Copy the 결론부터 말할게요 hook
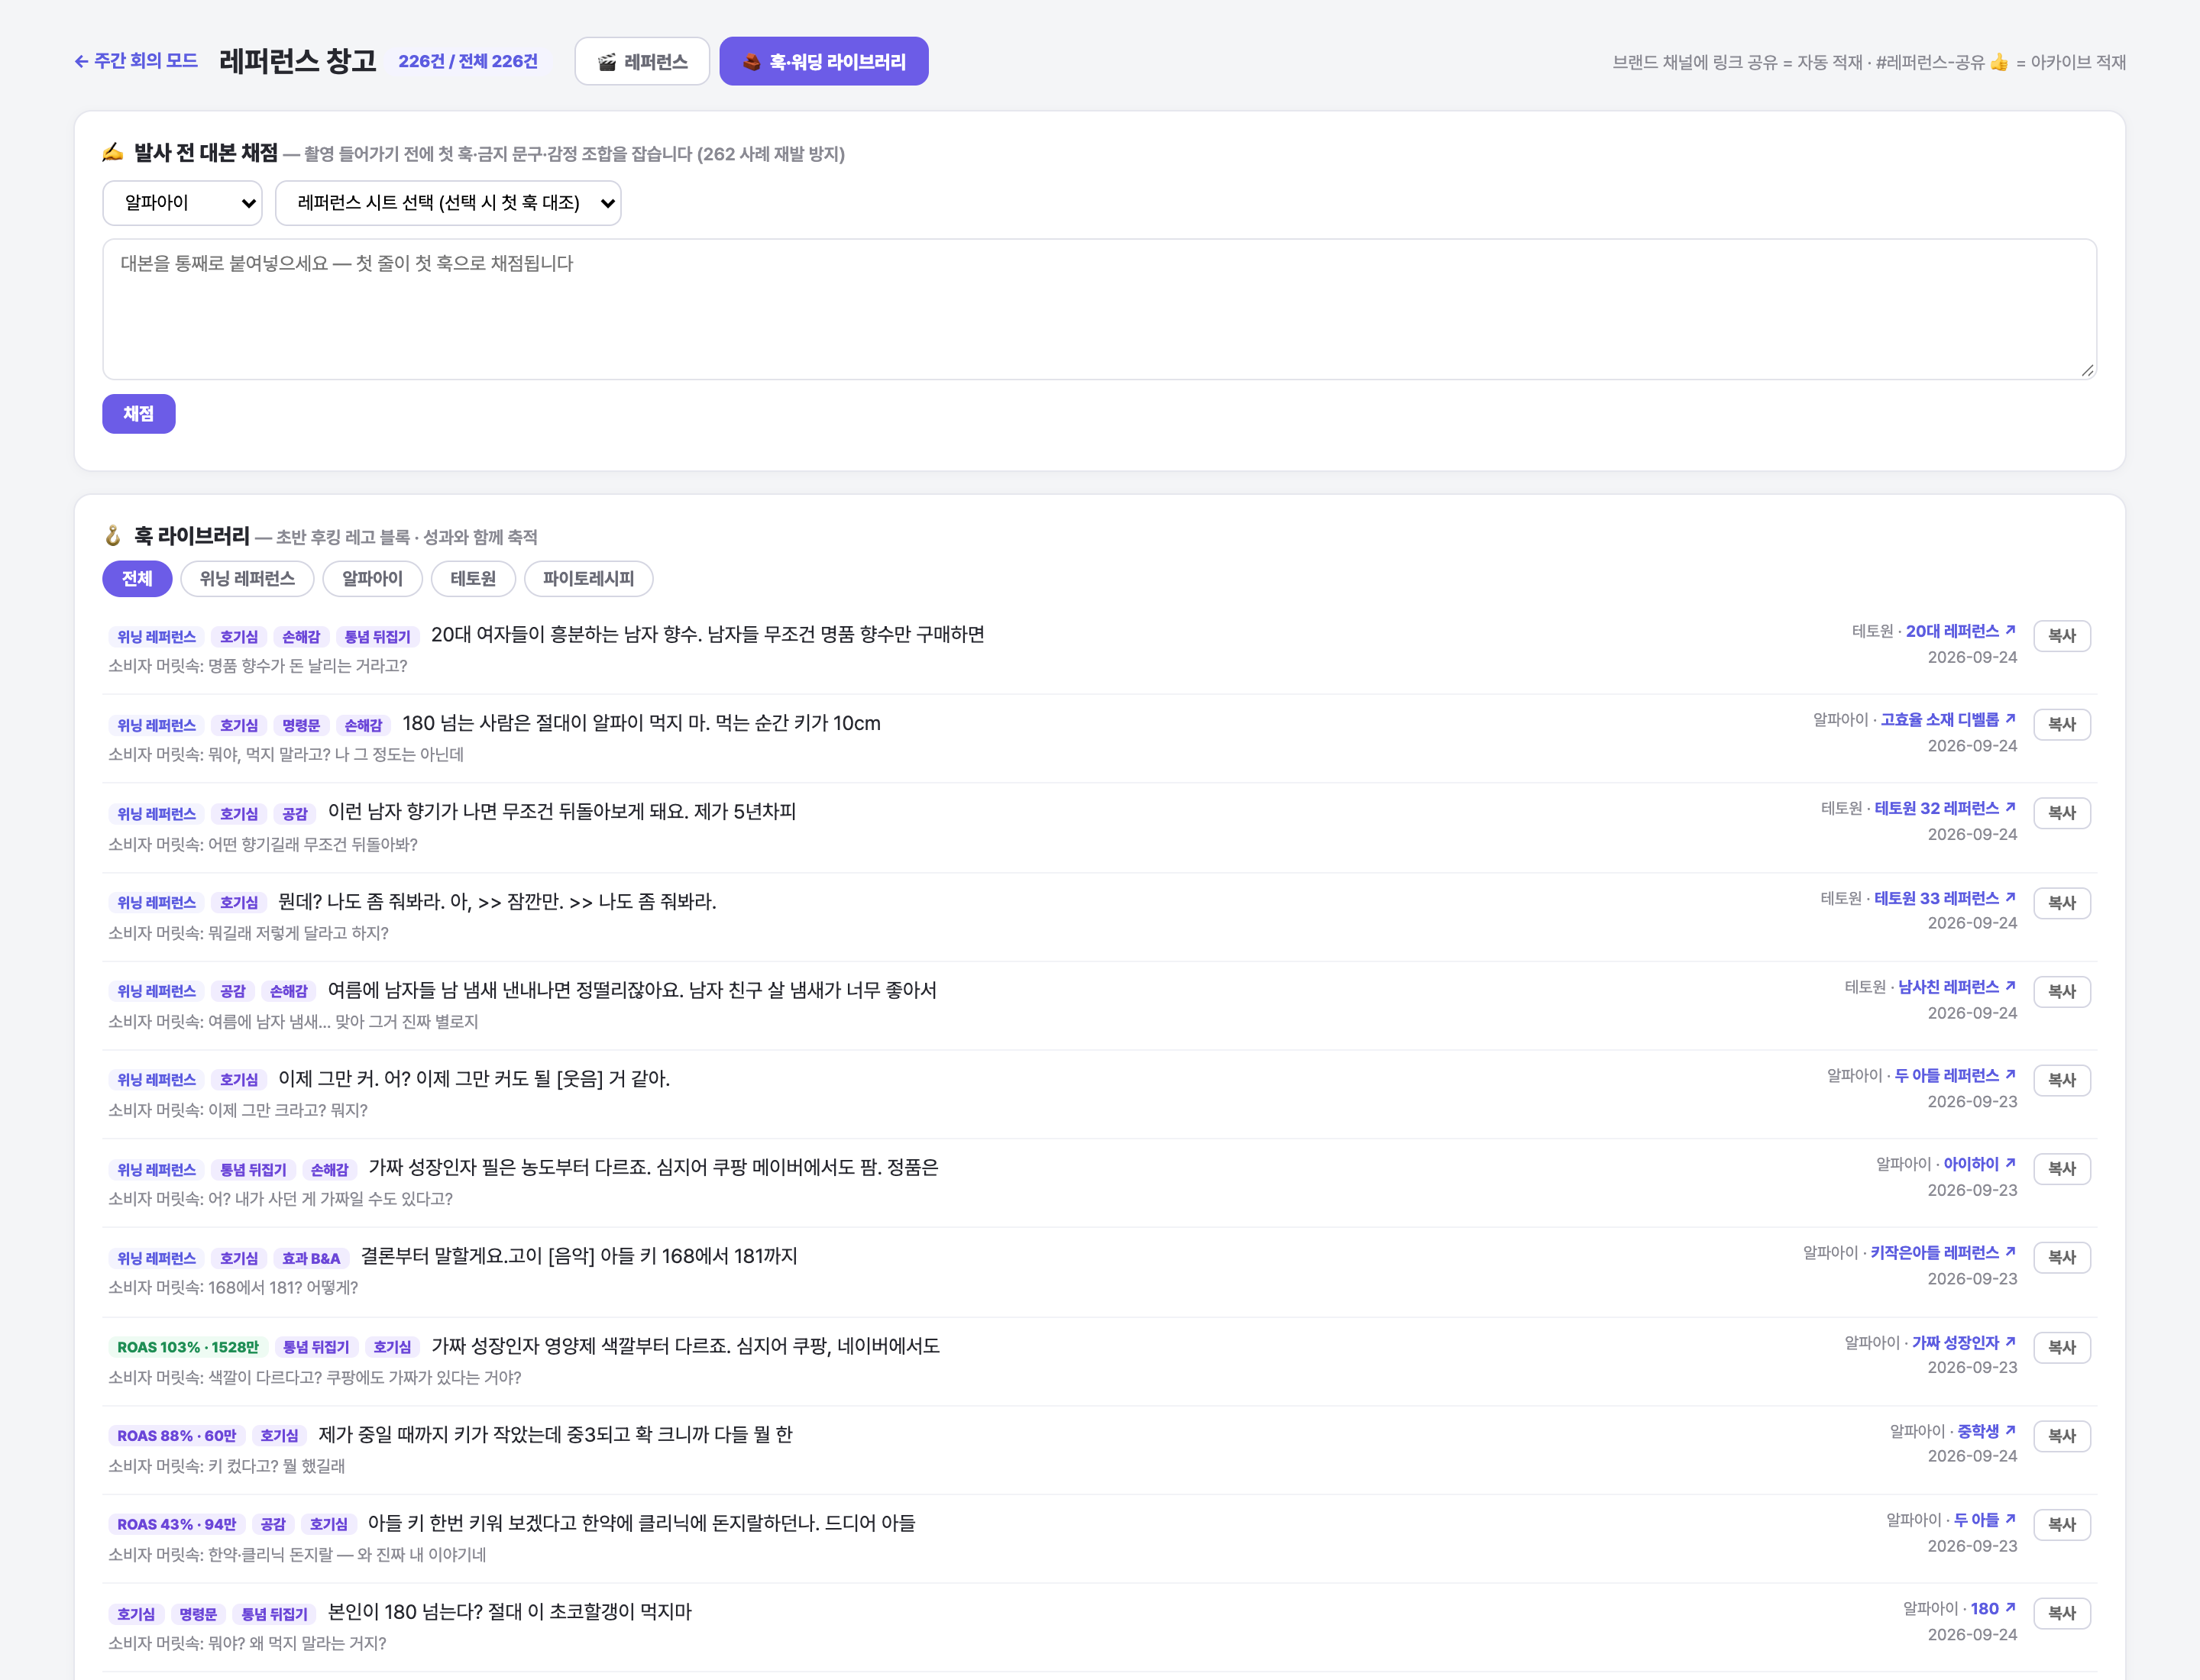Viewport: 2200px width, 1680px height. [2062, 1257]
